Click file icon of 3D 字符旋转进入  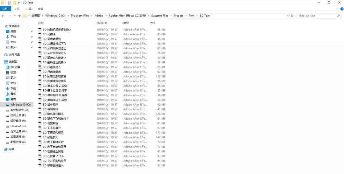coord(40,165)
